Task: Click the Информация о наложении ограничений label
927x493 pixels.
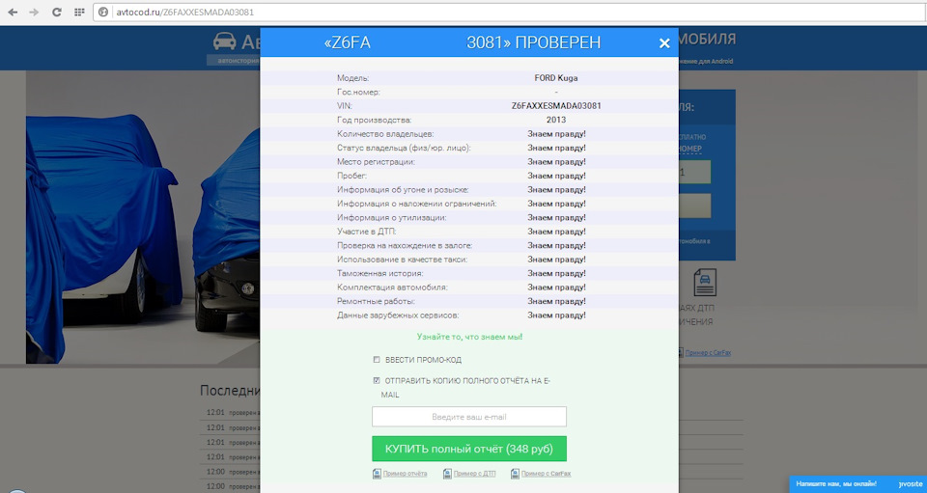Action: click(417, 204)
